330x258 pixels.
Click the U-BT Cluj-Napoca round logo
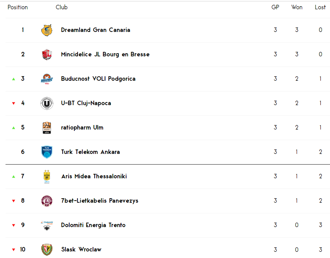[47, 103]
